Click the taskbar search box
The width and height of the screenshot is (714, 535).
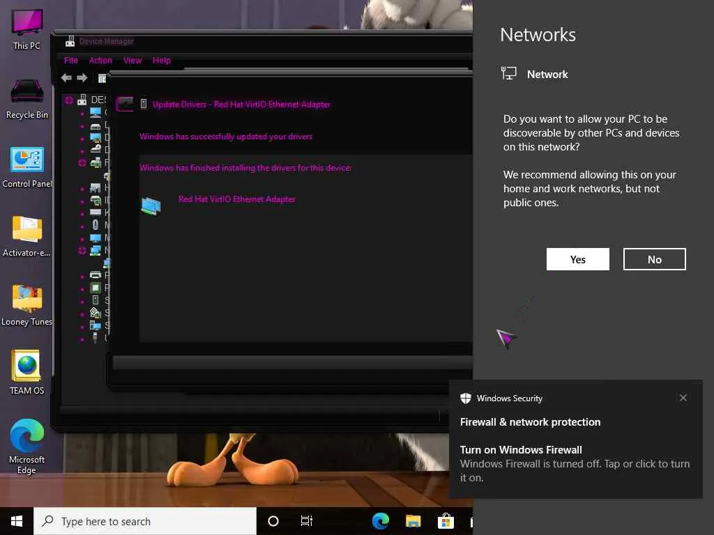click(145, 521)
